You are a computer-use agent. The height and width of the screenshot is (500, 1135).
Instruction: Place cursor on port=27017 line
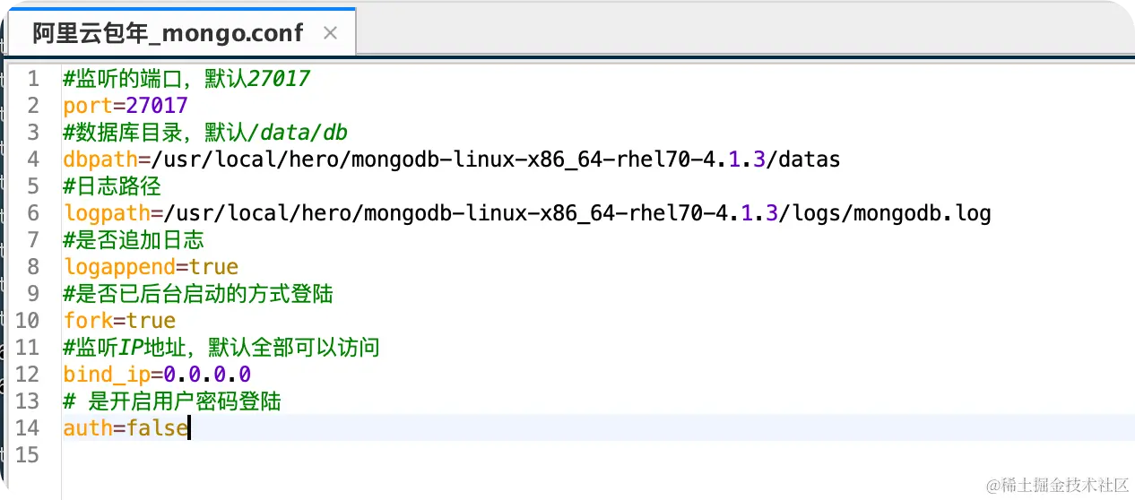tap(126, 106)
